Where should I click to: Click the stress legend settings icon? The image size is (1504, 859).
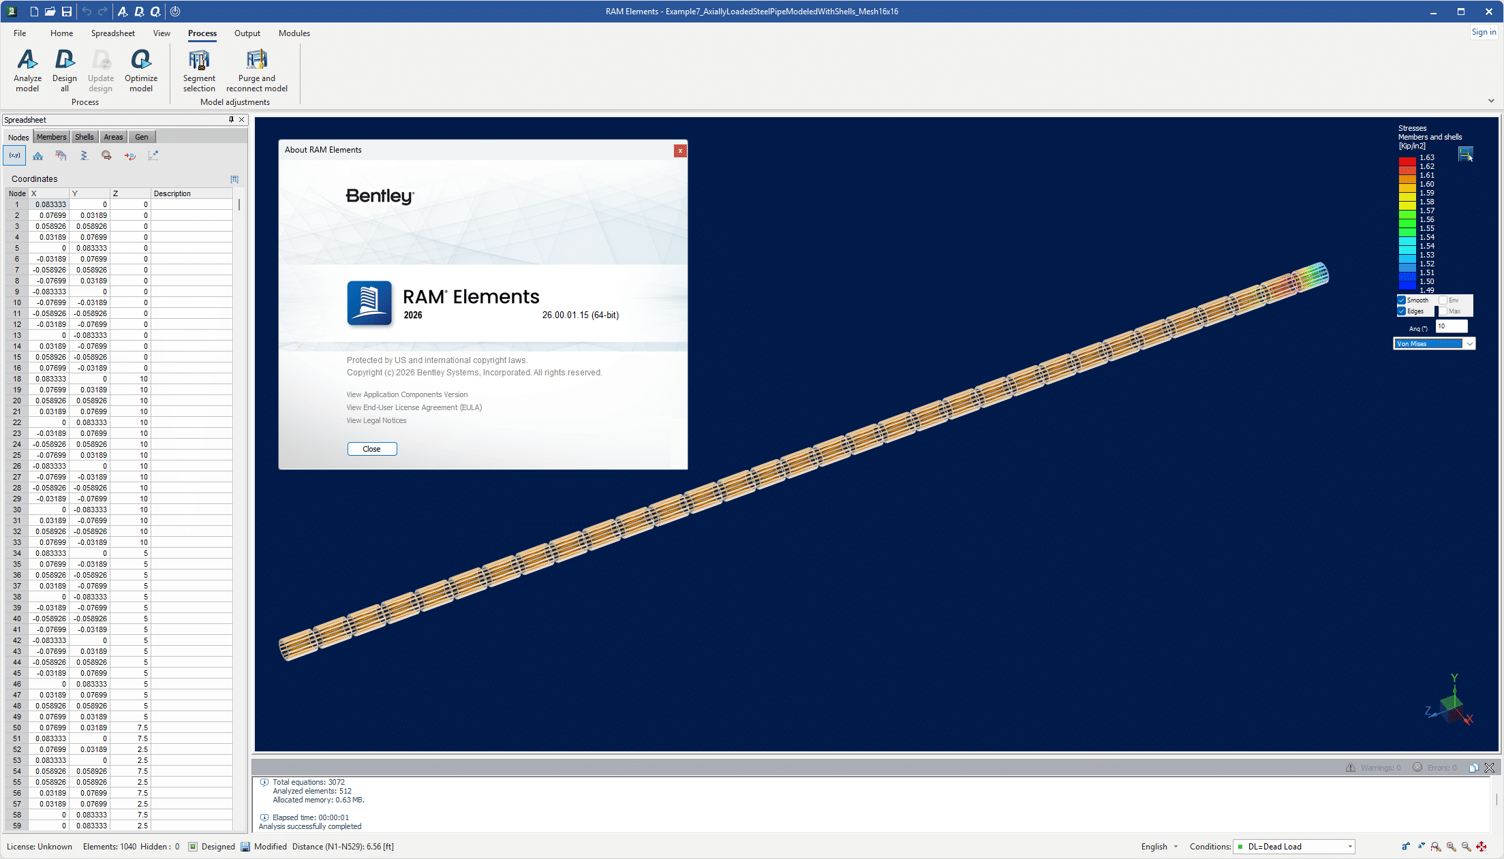(x=1465, y=155)
